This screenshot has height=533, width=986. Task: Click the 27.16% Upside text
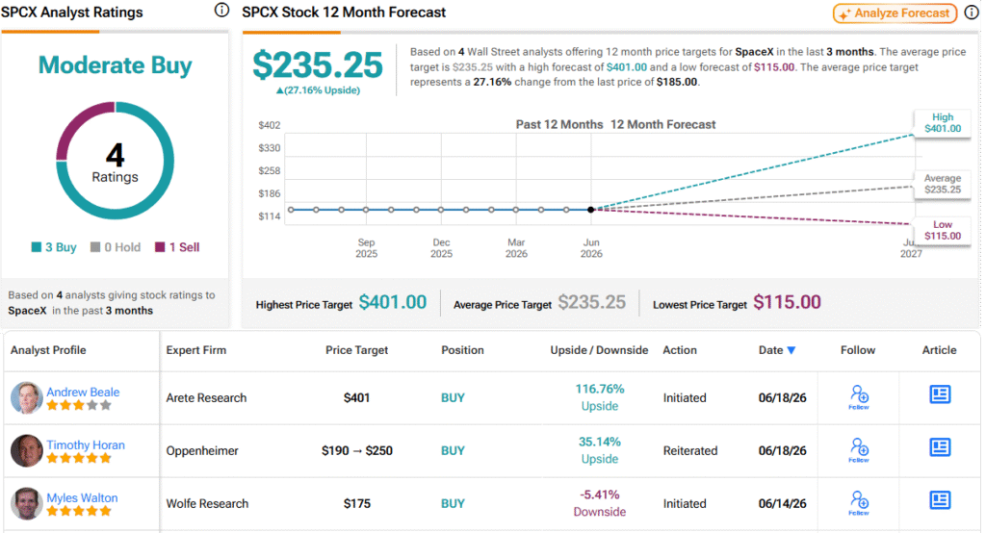[x=318, y=90]
